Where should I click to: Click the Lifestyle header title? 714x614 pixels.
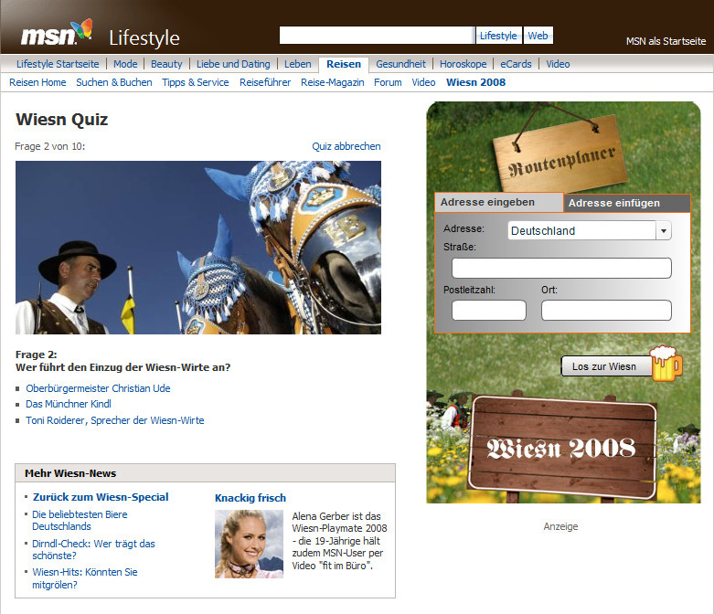(144, 38)
